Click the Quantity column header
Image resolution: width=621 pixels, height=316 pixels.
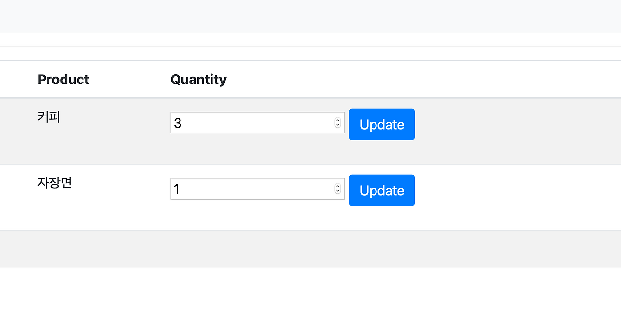click(198, 79)
